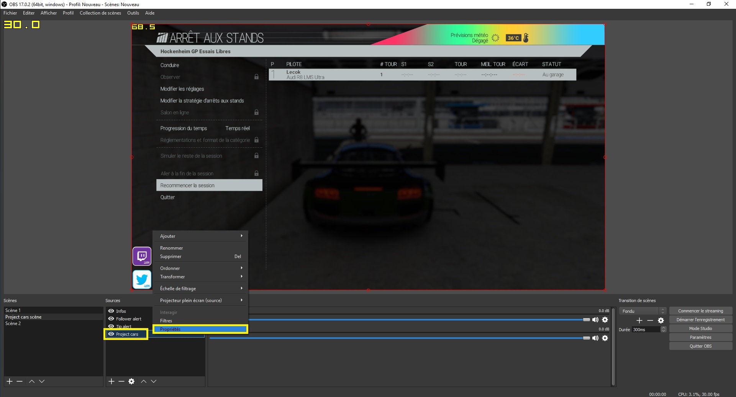Click Démarrer l'enregistrement

[x=701, y=320]
